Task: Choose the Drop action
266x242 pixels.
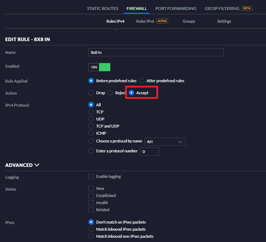Action: tap(91, 93)
